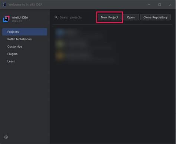176x144 pixels.
Task: Open the Plugins section
Action: point(25,54)
